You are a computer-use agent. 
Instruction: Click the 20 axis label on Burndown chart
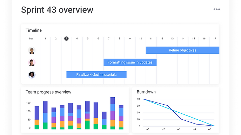(138, 113)
